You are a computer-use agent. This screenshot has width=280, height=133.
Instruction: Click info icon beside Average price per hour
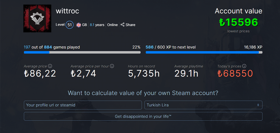point(112,66)
